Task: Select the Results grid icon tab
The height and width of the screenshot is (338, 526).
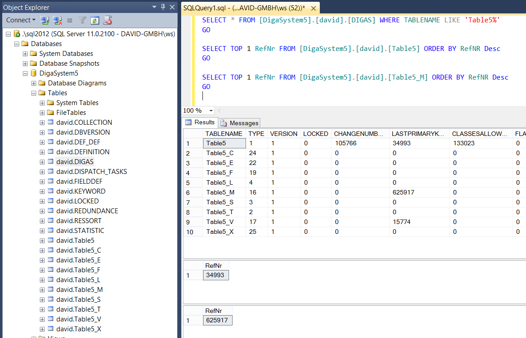Action: (189, 123)
